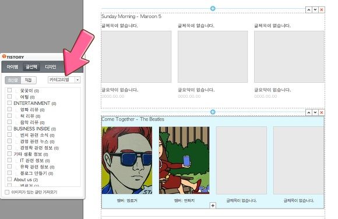Image resolution: width=338 pixels, height=219 pixels.
Task: Click the plus icon above Come Together section
Action: pyautogui.click(x=213, y=112)
